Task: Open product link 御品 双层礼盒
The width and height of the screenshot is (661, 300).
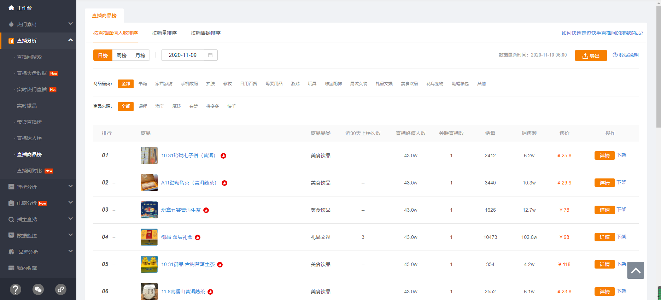Action: (x=177, y=237)
